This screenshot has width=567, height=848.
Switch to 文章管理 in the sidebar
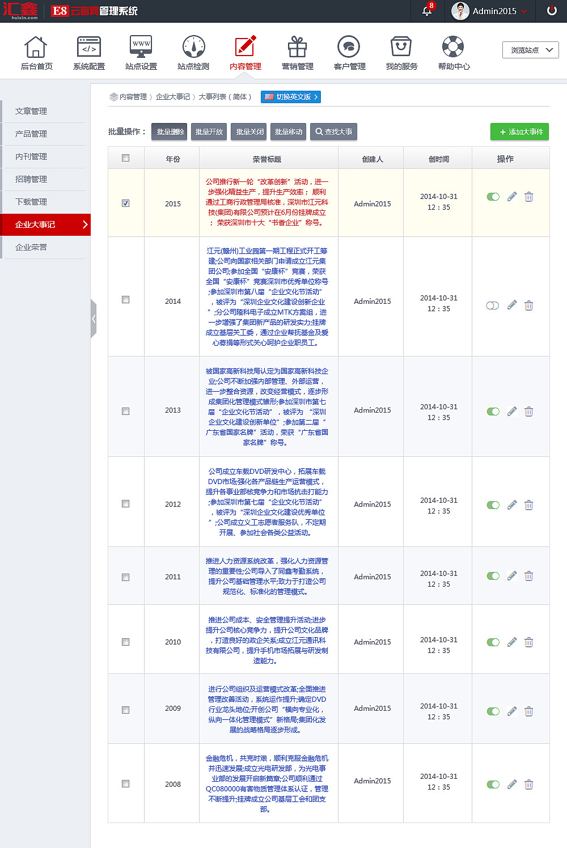point(30,111)
